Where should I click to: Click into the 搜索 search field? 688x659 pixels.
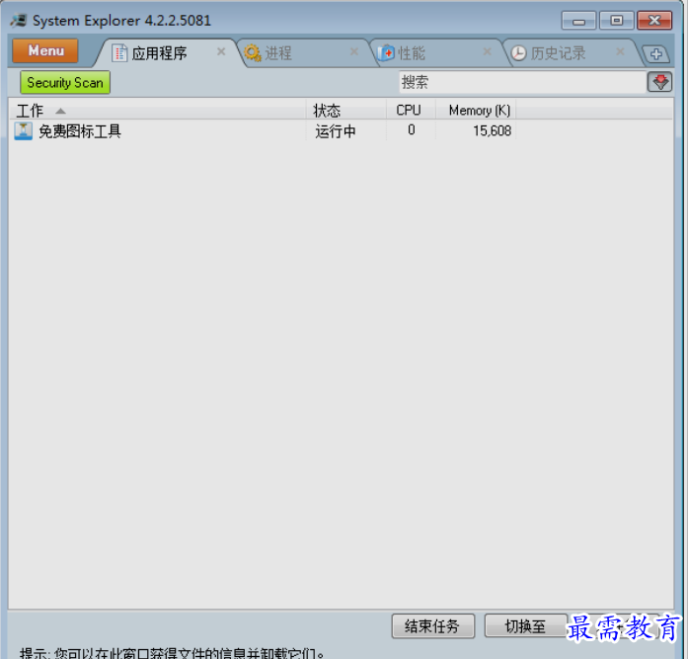(x=520, y=83)
